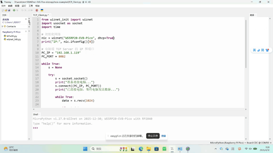Click local files panel scrollbar down arrow

tap(29, 27)
